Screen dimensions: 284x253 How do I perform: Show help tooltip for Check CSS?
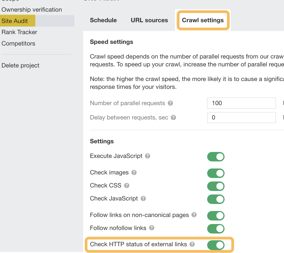point(127,186)
